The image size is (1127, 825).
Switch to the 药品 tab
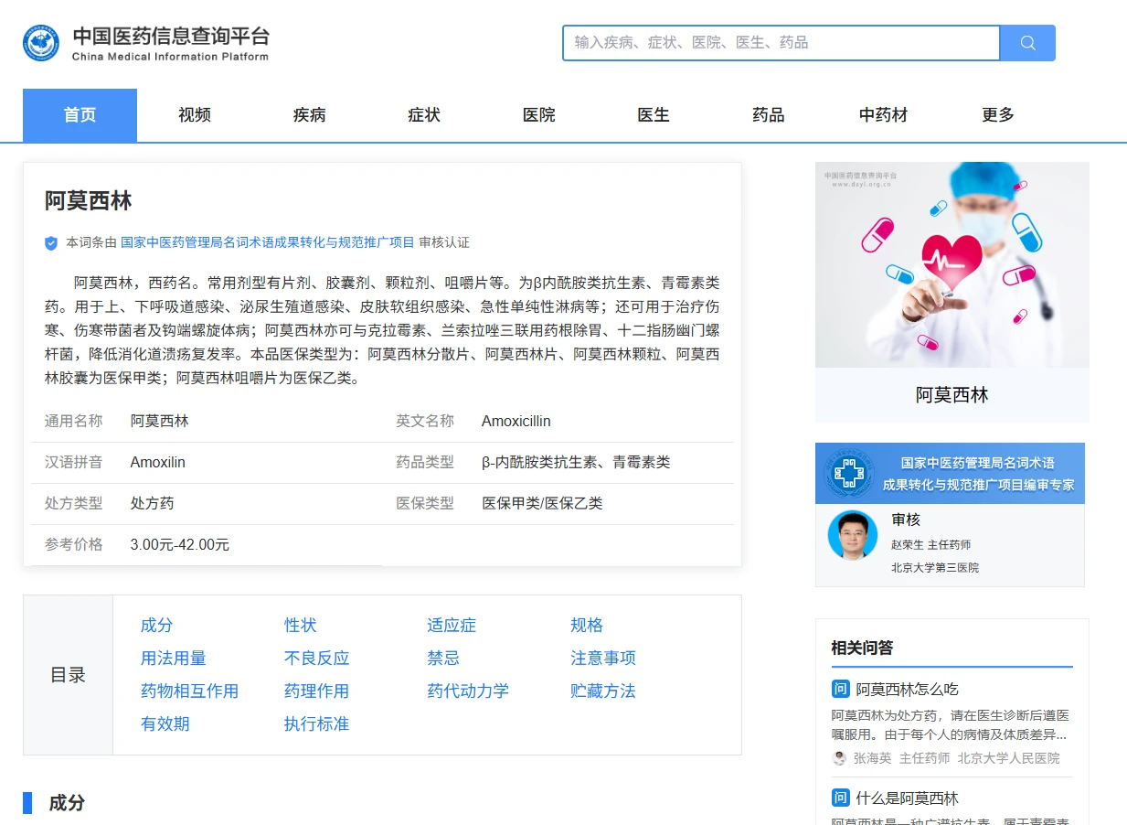pyautogui.click(x=768, y=115)
